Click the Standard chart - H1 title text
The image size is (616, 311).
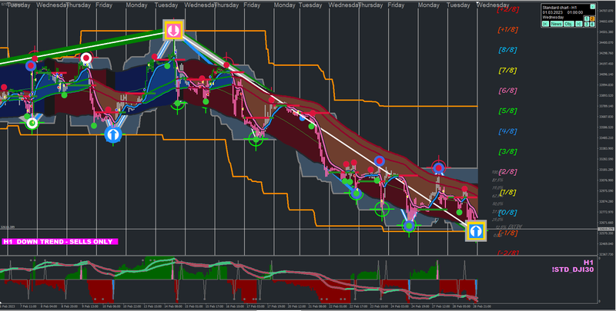click(560, 8)
